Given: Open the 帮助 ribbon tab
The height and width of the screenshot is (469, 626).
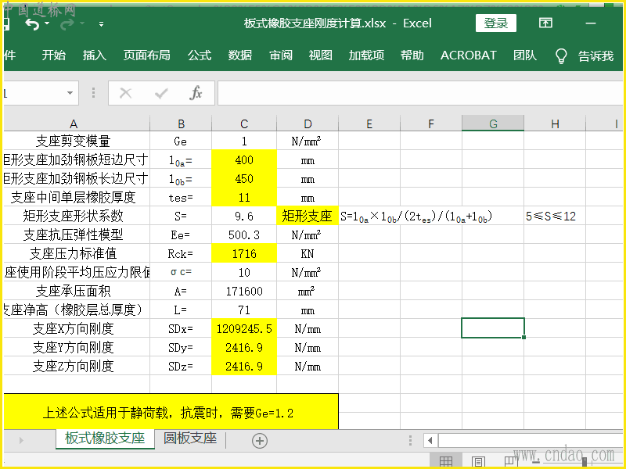Looking at the screenshot, I should (412, 55).
